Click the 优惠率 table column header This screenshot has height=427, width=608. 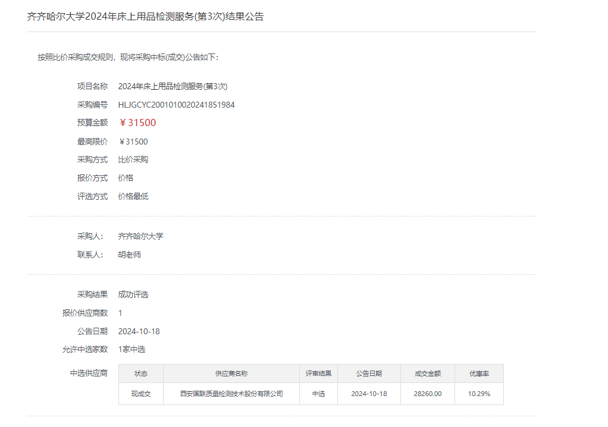(x=479, y=373)
